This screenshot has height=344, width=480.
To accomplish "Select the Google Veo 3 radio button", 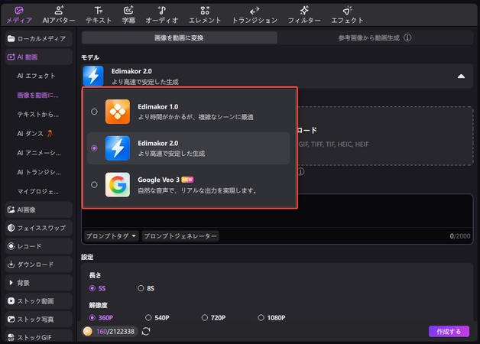I will (94, 184).
